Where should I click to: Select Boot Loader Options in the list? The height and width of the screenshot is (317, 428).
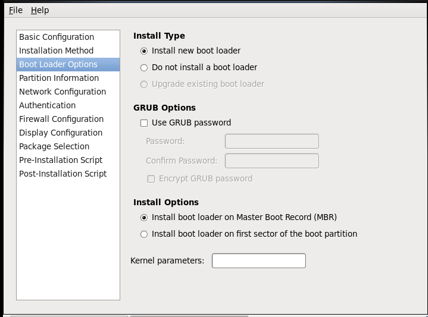[68, 64]
